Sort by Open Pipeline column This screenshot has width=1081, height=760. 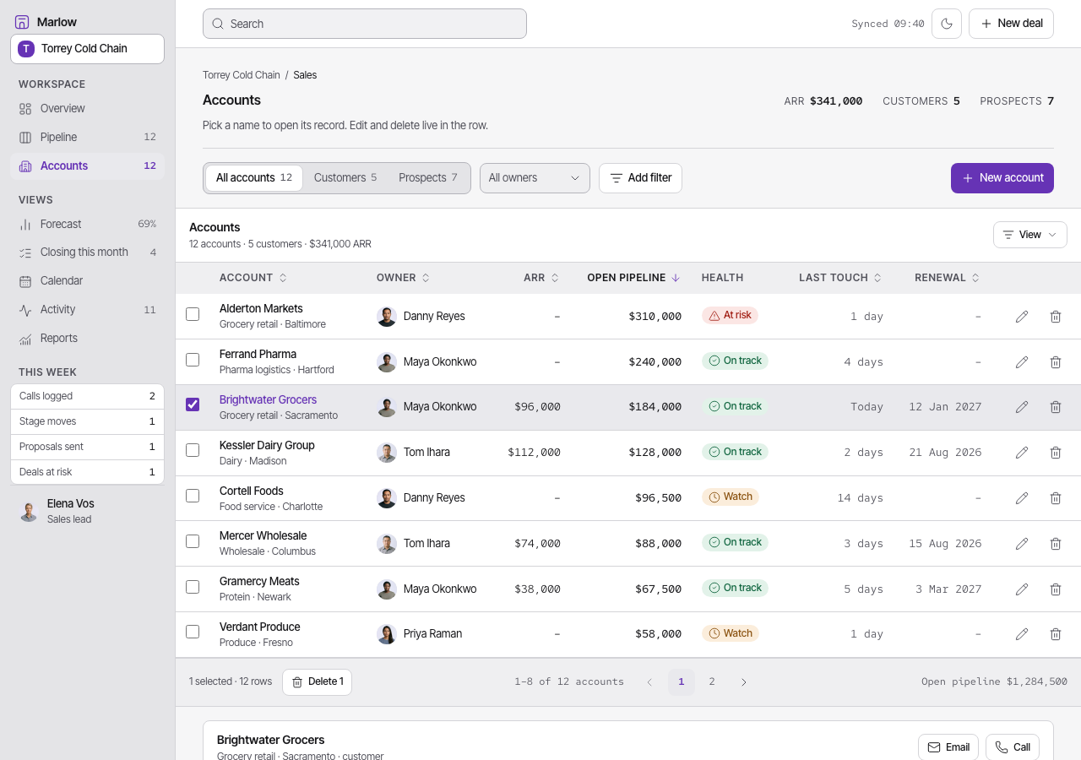coord(633,278)
